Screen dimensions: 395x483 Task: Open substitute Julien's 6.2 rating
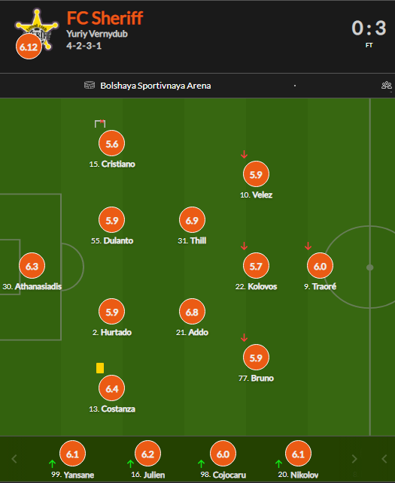click(147, 454)
